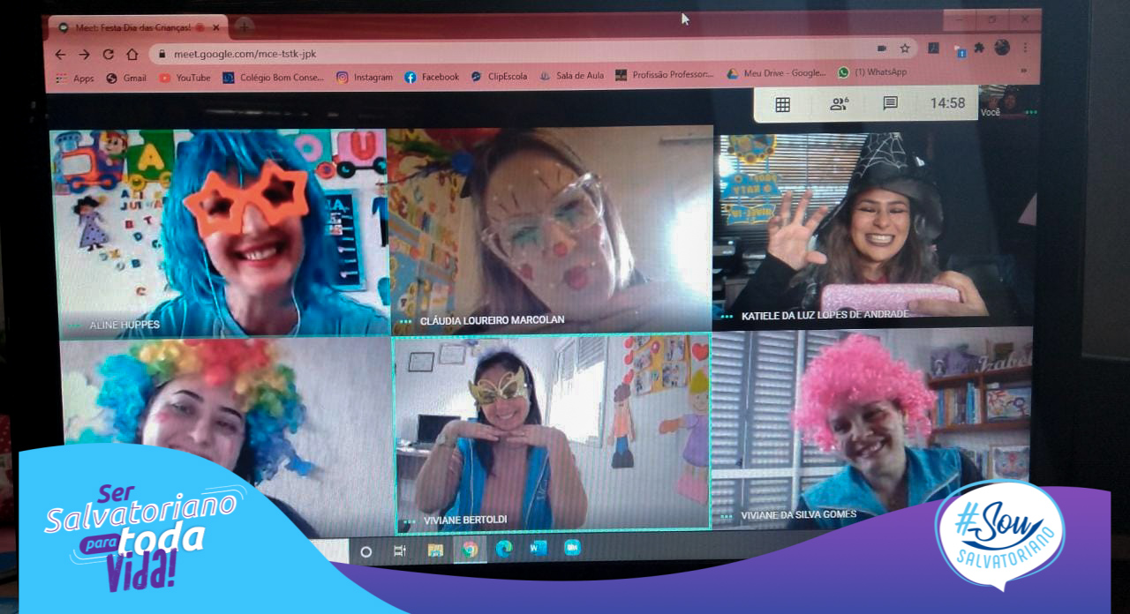Go back with Chrome's back arrow
This screenshot has width=1130, height=614.
pos(60,54)
